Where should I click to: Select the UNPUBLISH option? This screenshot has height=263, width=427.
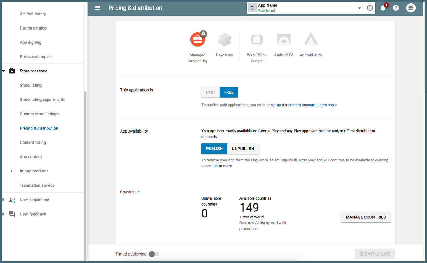coord(243,149)
